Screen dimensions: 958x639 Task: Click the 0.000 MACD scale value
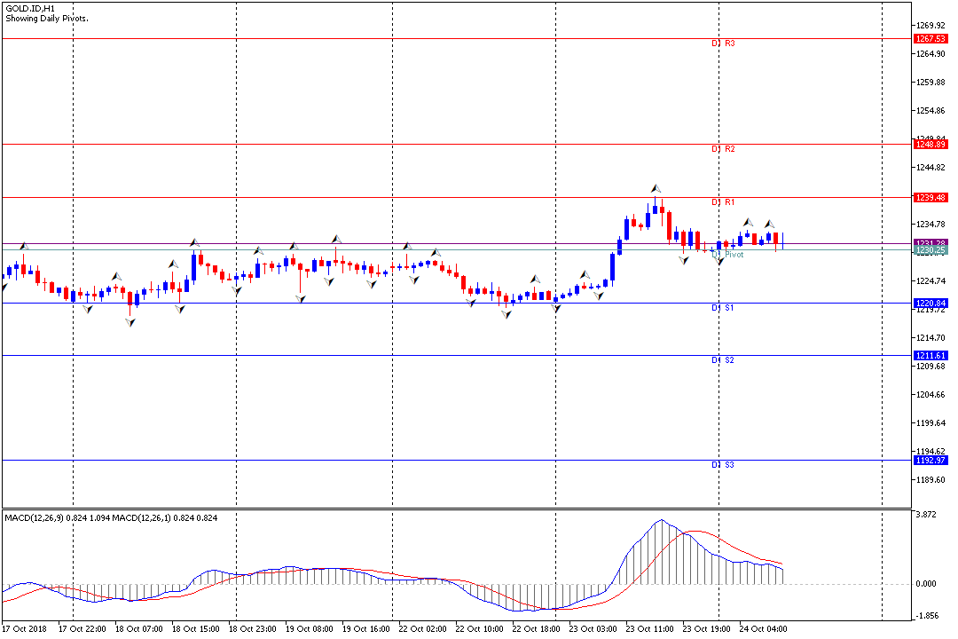tap(926, 584)
